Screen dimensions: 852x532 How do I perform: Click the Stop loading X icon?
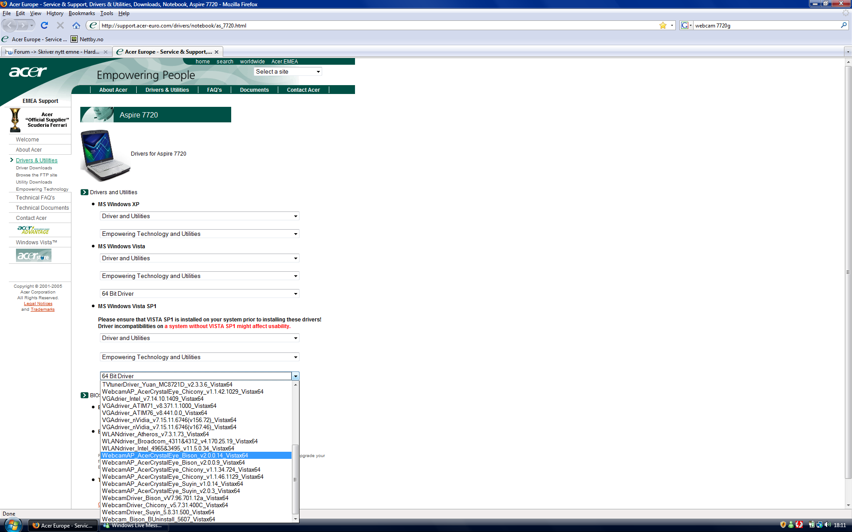[x=60, y=25]
